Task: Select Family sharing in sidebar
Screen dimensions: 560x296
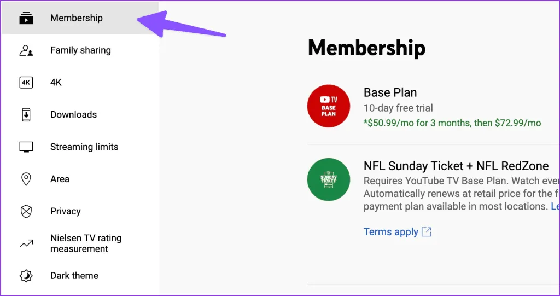Action: pos(80,50)
